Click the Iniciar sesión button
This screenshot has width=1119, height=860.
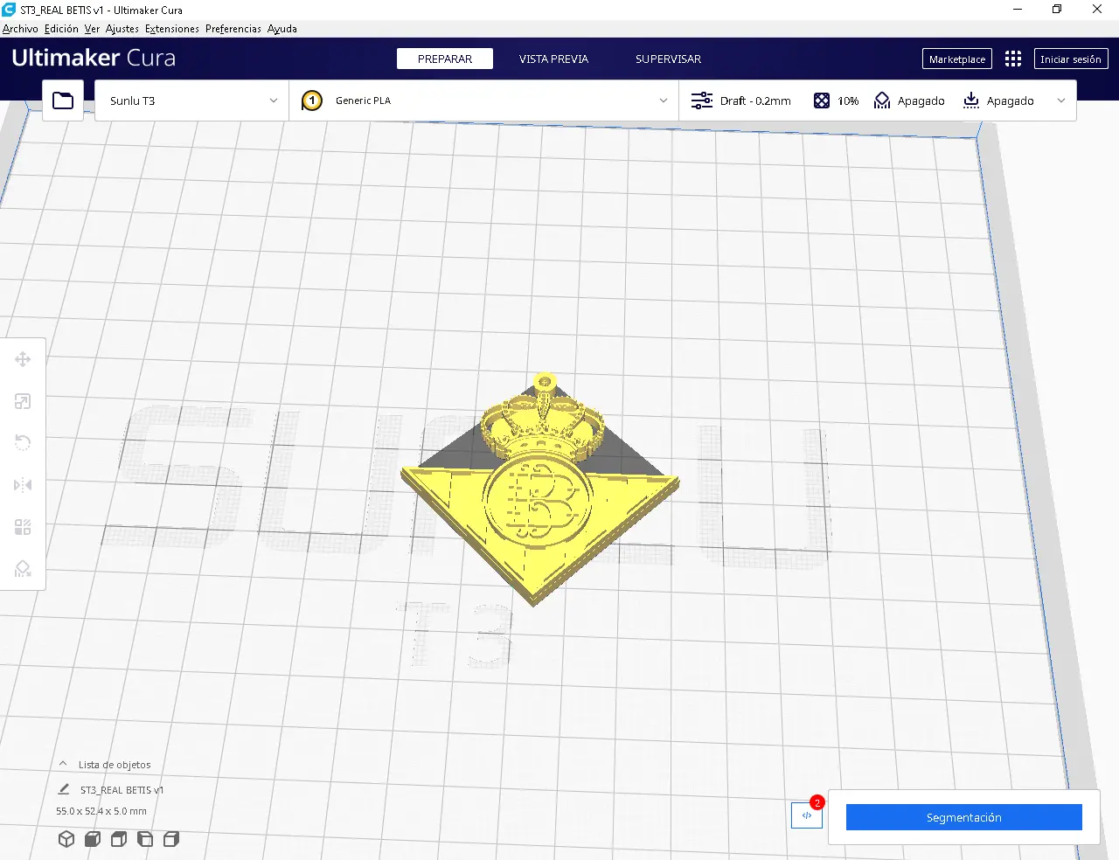(1071, 59)
